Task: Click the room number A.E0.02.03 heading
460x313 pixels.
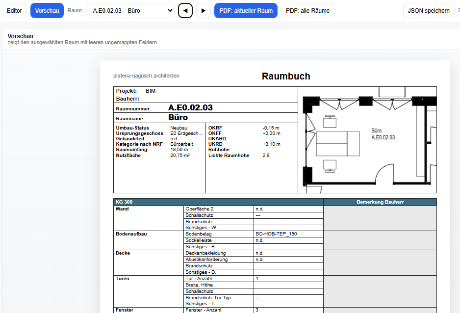Action: pos(190,107)
